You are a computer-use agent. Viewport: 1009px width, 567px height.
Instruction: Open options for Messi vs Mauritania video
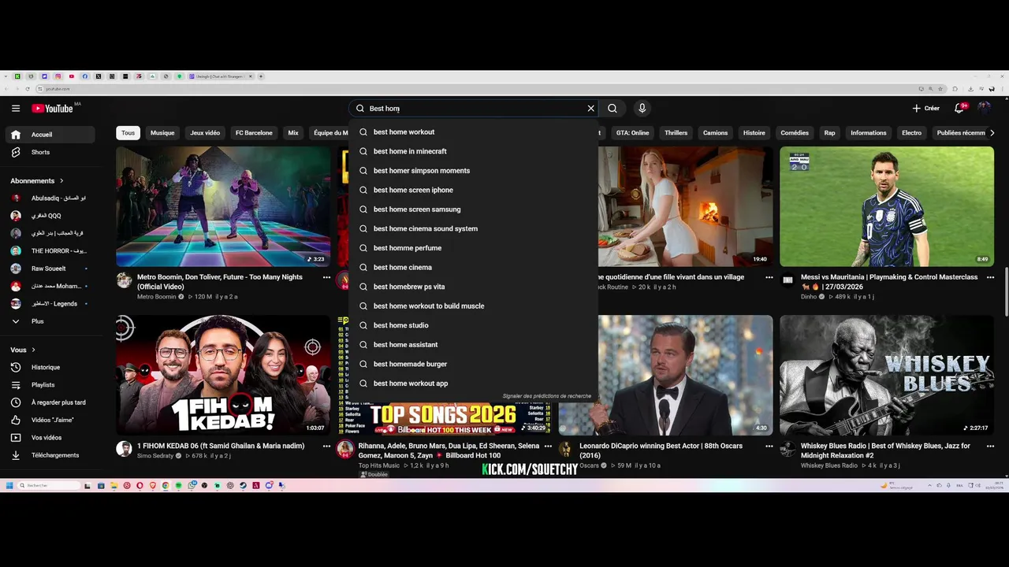[990, 277]
